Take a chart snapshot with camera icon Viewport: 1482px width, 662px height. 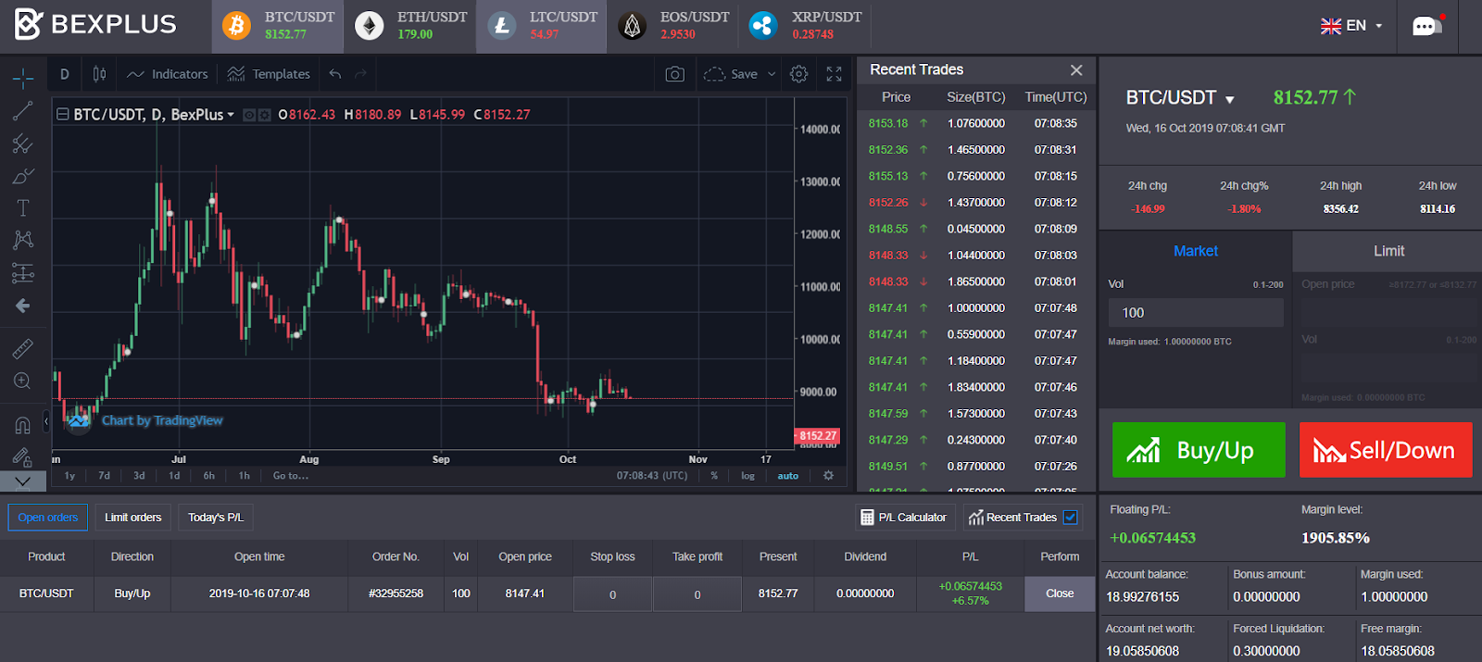[x=675, y=74]
